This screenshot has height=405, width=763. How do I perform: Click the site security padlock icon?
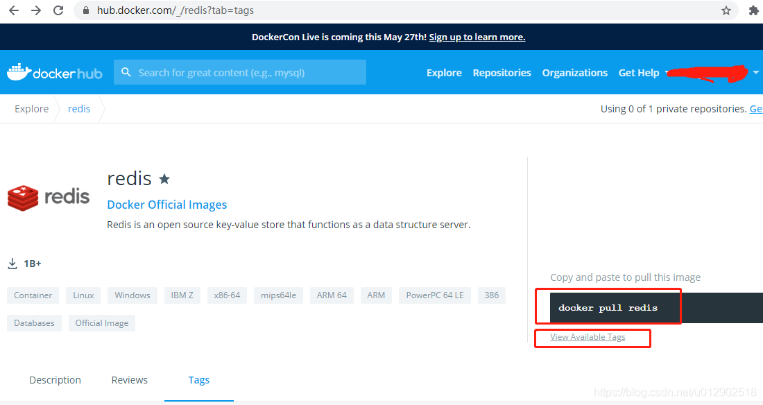pos(85,10)
